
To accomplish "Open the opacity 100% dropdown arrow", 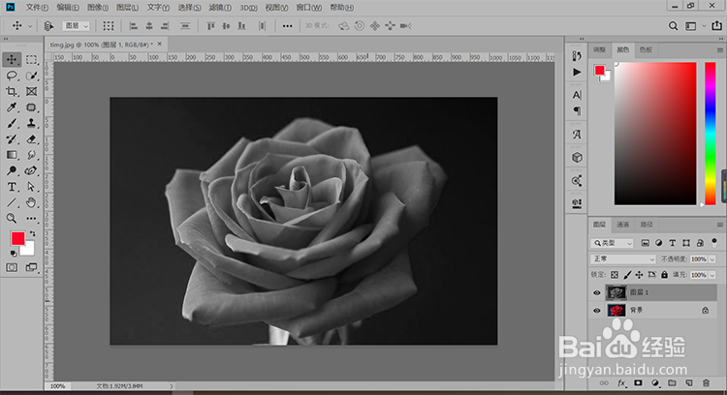I will click(713, 259).
